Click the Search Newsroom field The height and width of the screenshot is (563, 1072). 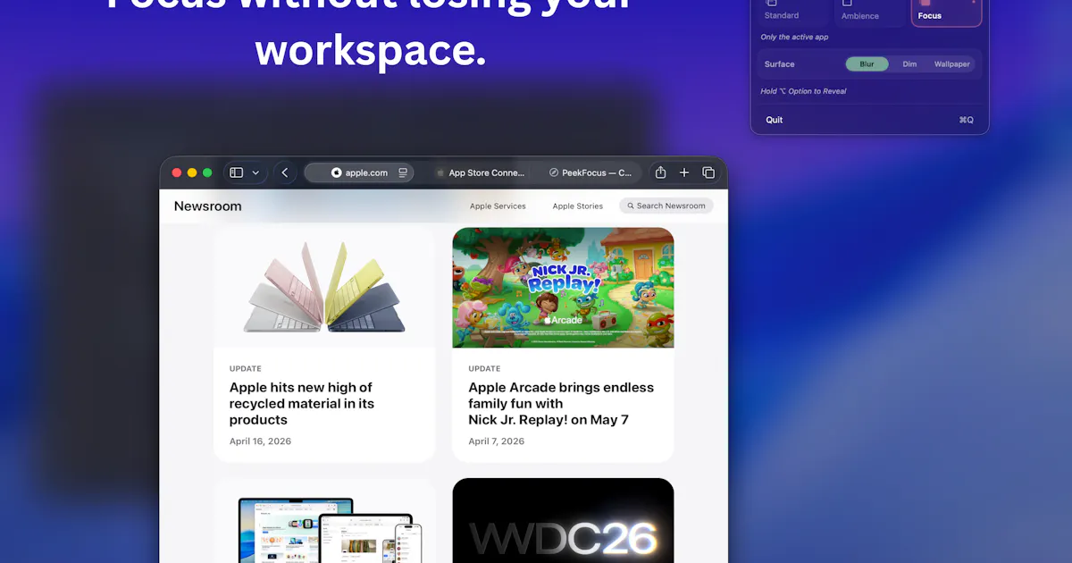coord(666,206)
